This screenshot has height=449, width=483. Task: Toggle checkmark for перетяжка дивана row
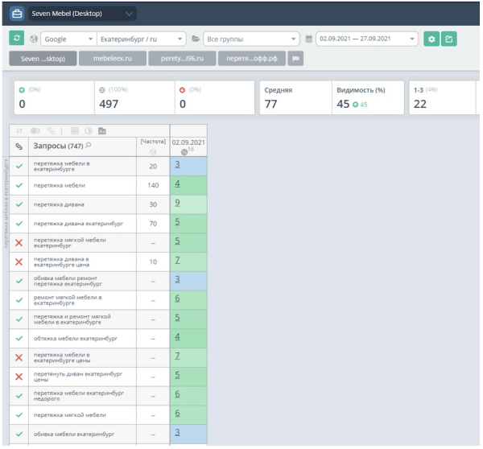point(19,204)
